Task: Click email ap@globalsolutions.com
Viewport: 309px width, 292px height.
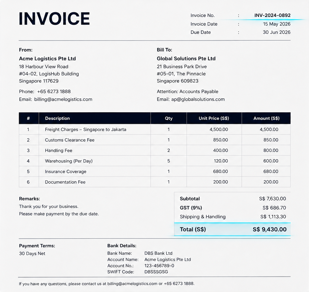Action: pos(198,99)
